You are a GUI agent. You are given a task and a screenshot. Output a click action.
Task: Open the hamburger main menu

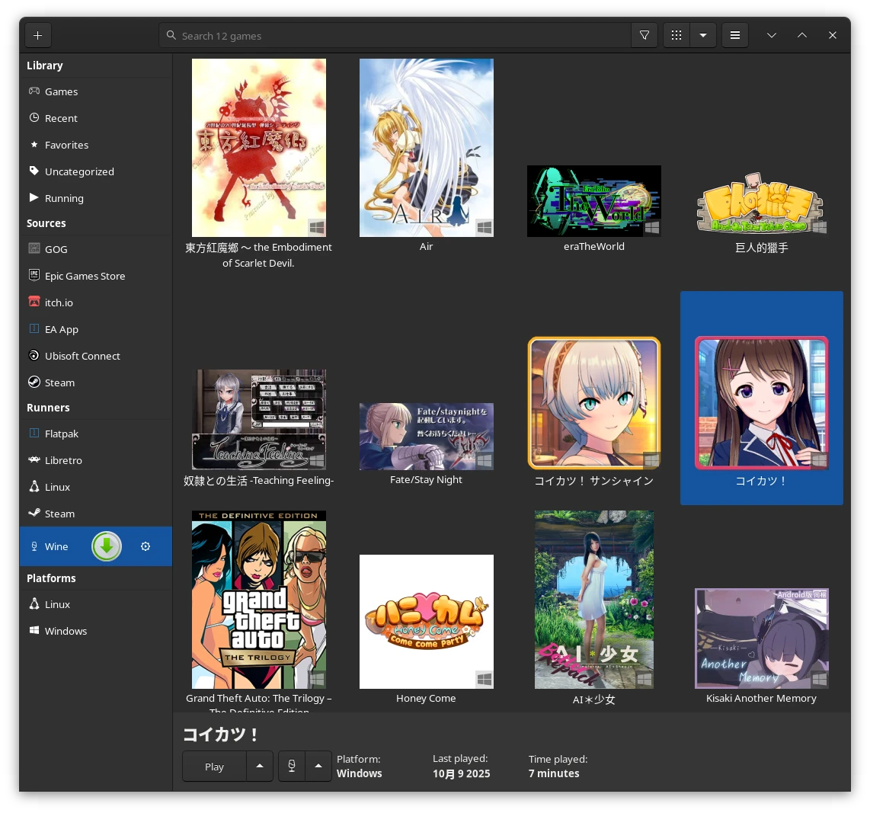click(x=735, y=35)
